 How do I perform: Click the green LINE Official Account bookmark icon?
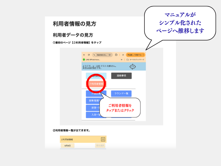[84, 59]
